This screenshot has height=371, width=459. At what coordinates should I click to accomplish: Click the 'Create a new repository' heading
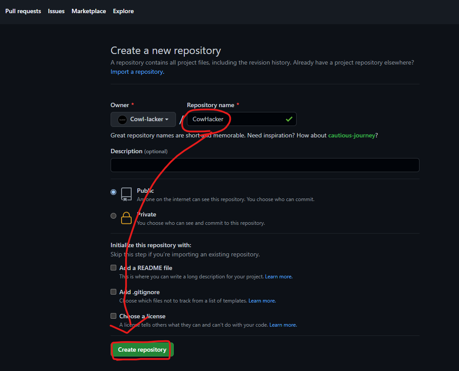click(x=166, y=50)
